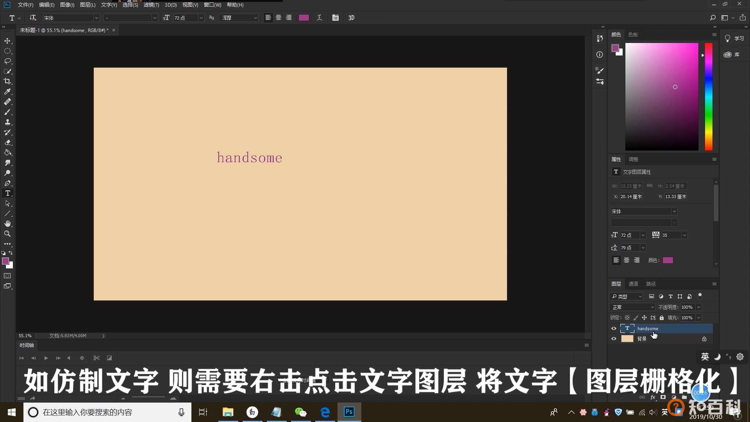Viewport: 750px width, 422px height.
Task: Align text left in options bar
Action: [x=268, y=18]
